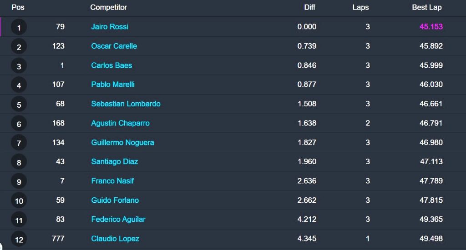Sort by Pos column header
This screenshot has height=250, width=466.
[x=18, y=7]
